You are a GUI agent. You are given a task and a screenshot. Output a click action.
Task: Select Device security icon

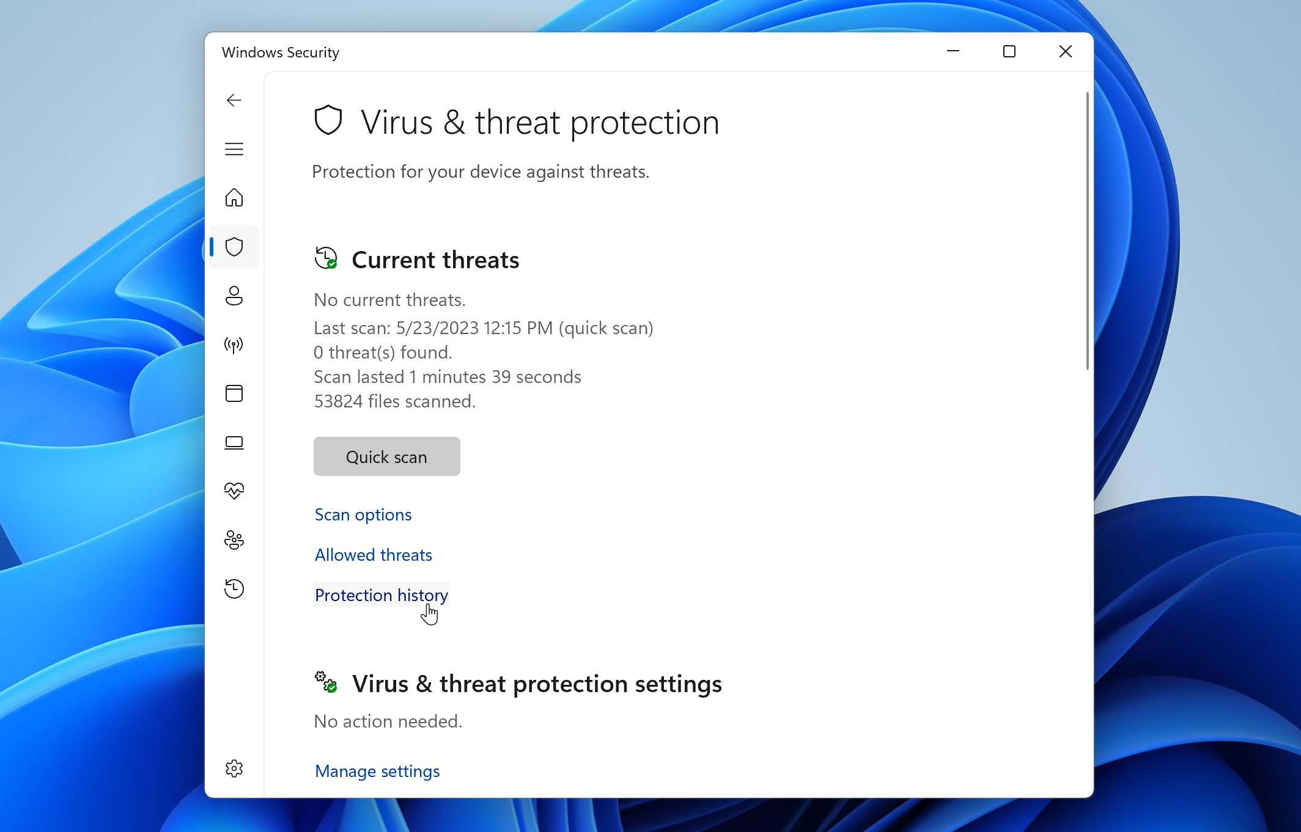click(234, 442)
